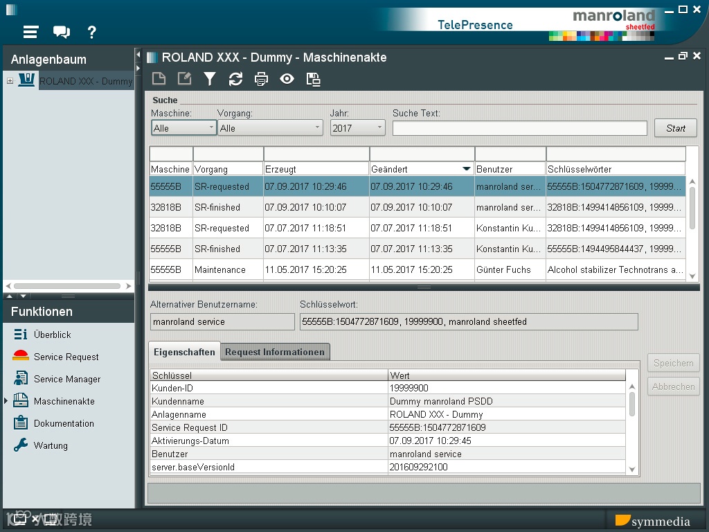Toggle the filter funnel icon
This screenshot has height=532, width=709.
click(x=210, y=79)
